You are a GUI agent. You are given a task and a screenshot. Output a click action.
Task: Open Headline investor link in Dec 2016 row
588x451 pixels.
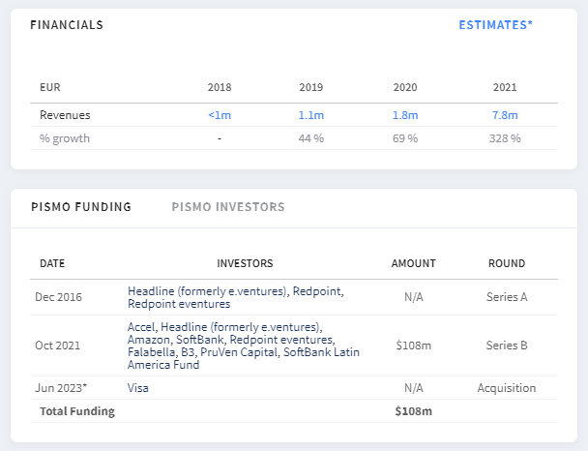tap(207, 291)
